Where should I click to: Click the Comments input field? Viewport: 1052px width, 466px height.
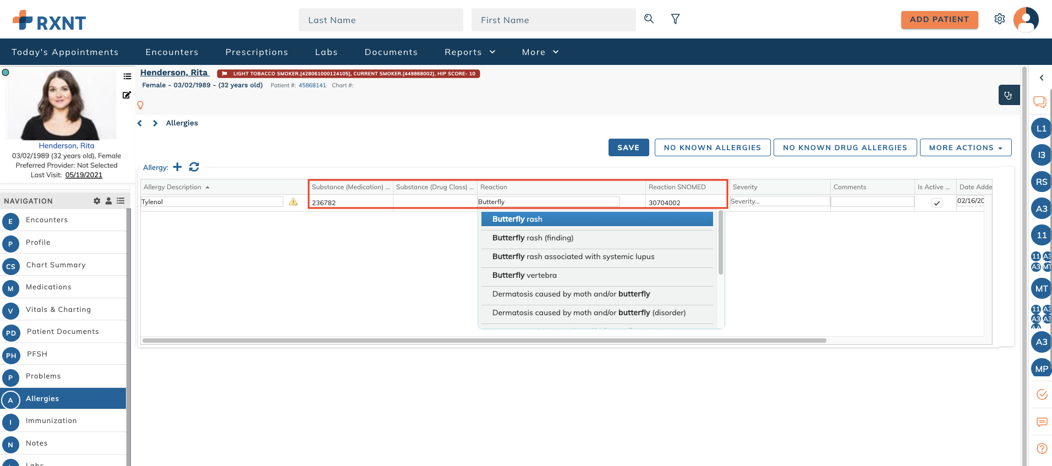873,202
